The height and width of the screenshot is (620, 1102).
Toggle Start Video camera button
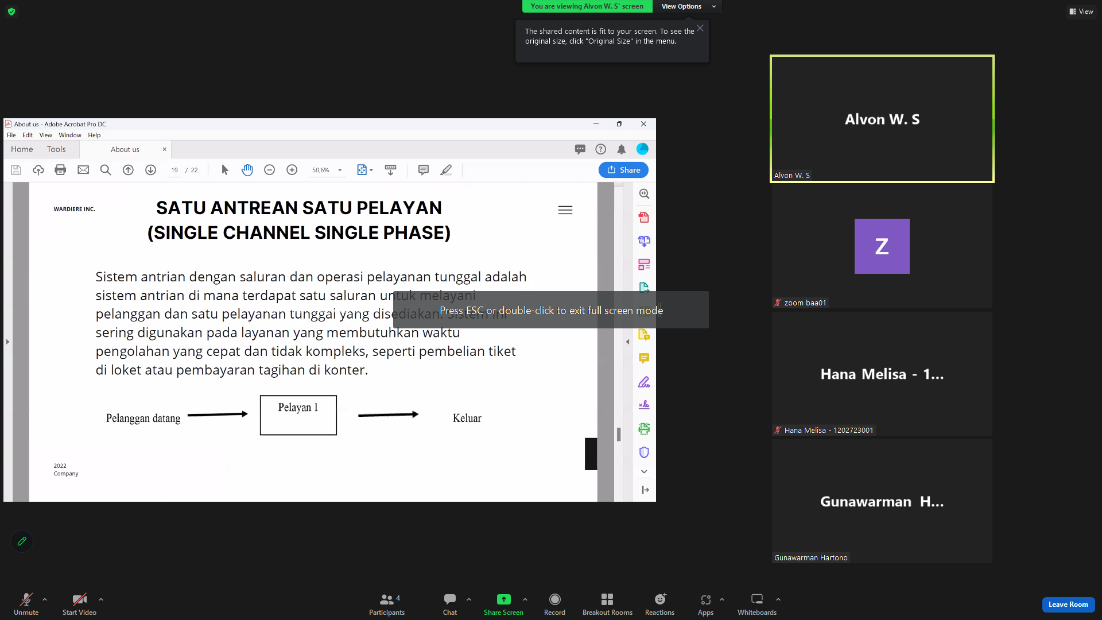(79, 604)
